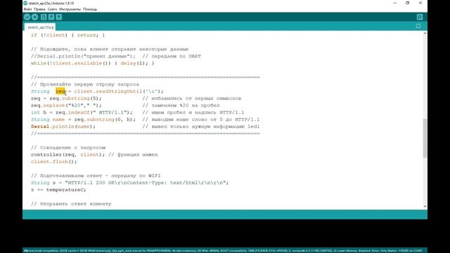The height and width of the screenshot is (253, 450).
Task: Click 'int h = req.indexOf' line
Action: click(x=82, y=112)
